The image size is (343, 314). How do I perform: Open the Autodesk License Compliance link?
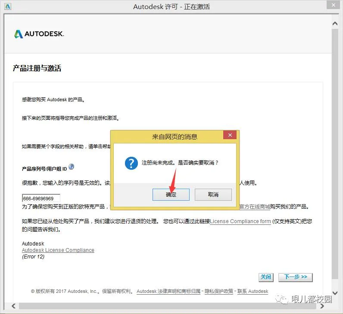tap(58, 250)
